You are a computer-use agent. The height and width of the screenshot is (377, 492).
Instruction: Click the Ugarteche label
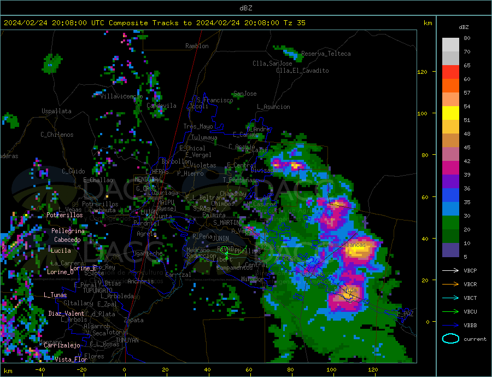(148, 253)
